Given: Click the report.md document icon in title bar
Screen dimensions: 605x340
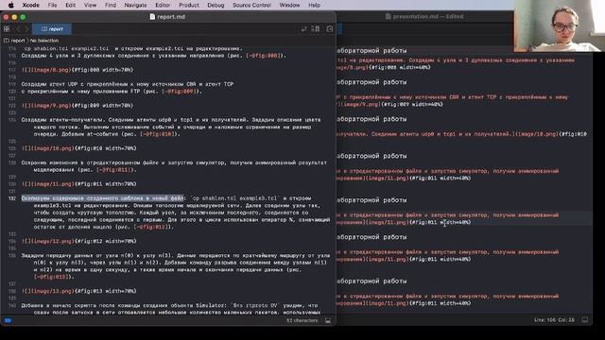Looking at the screenshot, I should [x=152, y=17].
